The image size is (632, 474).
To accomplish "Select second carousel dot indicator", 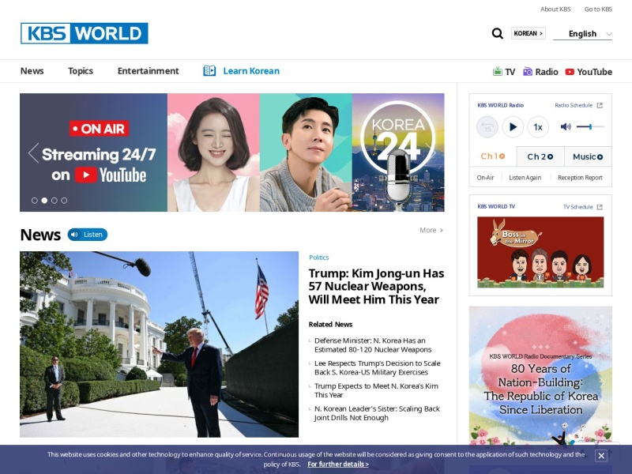I will (x=44, y=201).
